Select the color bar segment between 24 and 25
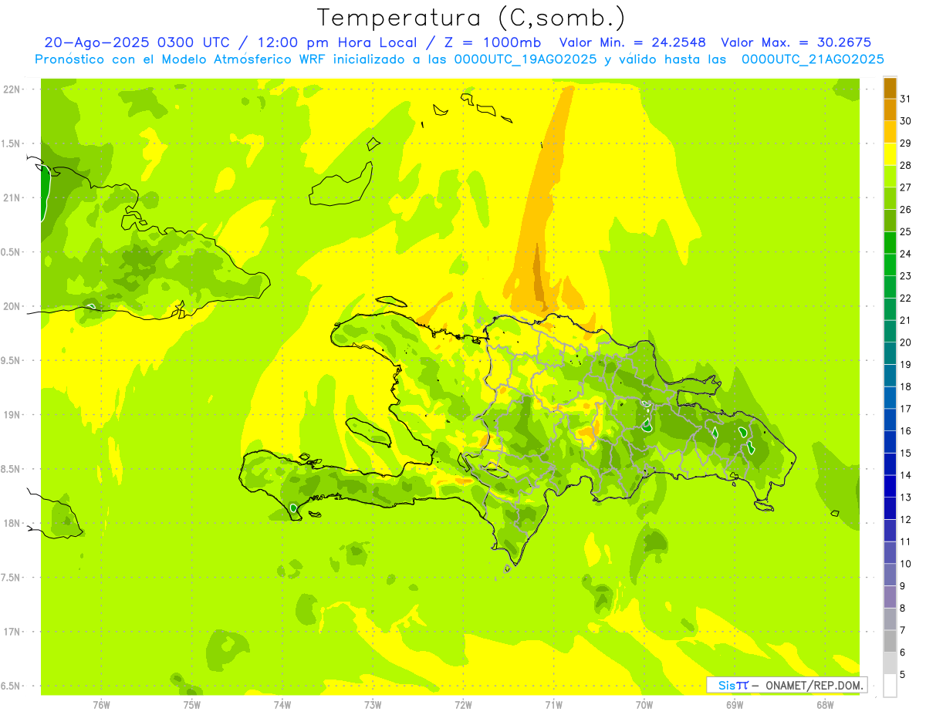Viewport: 926px width, 715px height. click(x=890, y=243)
